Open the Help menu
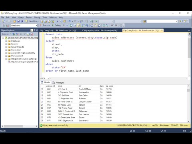The image size is (192, 144). tap(61, 17)
